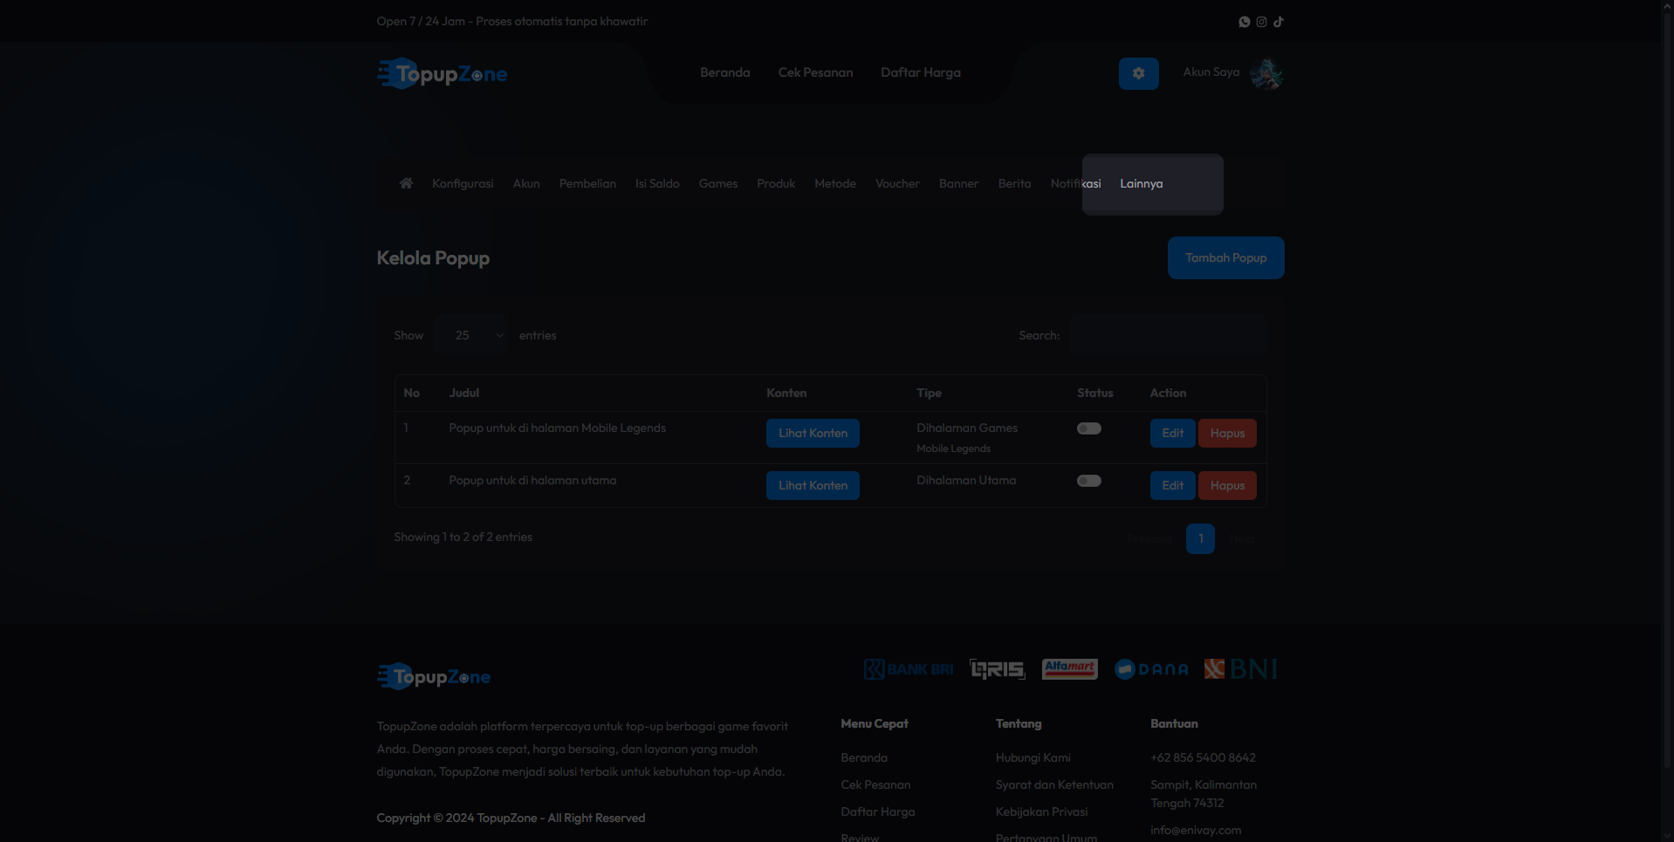Click 'Popup untuk di halaman Mobile Legends' title

557,428
